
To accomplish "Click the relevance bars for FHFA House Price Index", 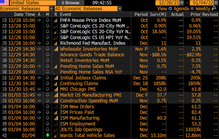I will tap(56, 20).
